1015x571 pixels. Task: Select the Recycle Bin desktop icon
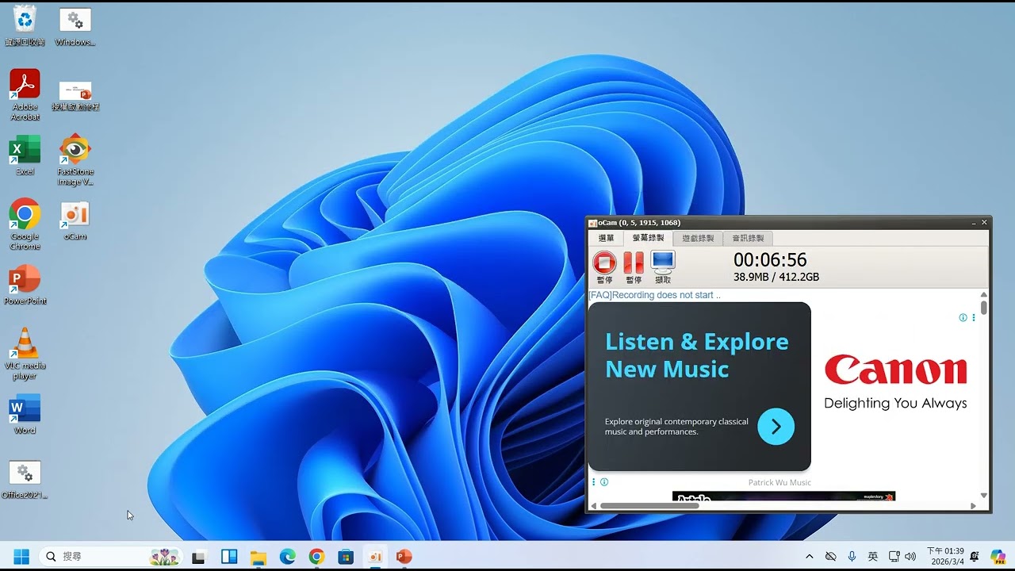[25, 25]
